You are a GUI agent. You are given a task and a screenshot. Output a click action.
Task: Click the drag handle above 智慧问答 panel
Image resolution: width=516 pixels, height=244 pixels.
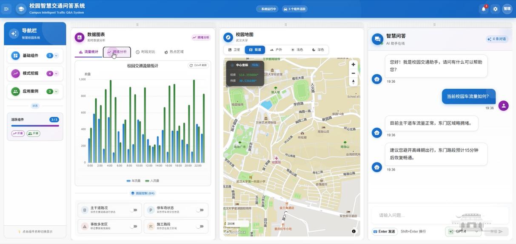(x=434, y=25)
